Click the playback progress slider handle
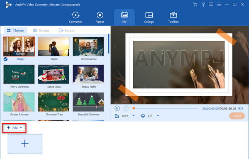 click(x=134, y=108)
